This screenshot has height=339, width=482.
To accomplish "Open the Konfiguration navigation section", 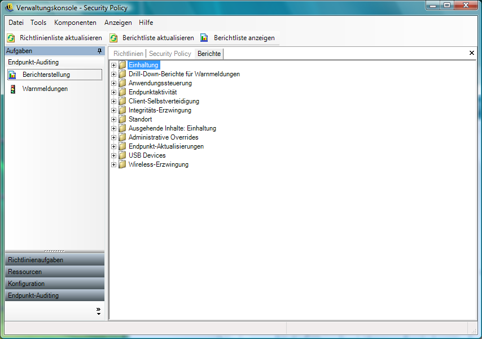I will tap(55, 284).
